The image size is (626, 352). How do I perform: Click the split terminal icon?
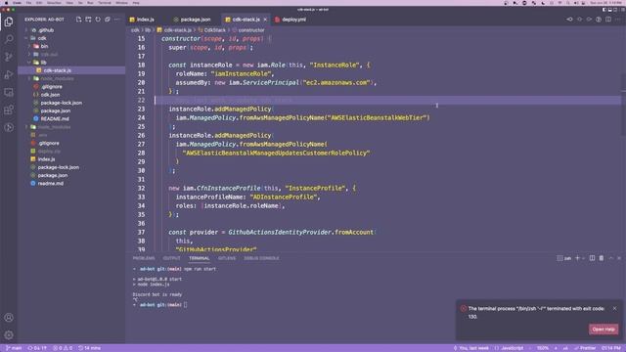592,258
